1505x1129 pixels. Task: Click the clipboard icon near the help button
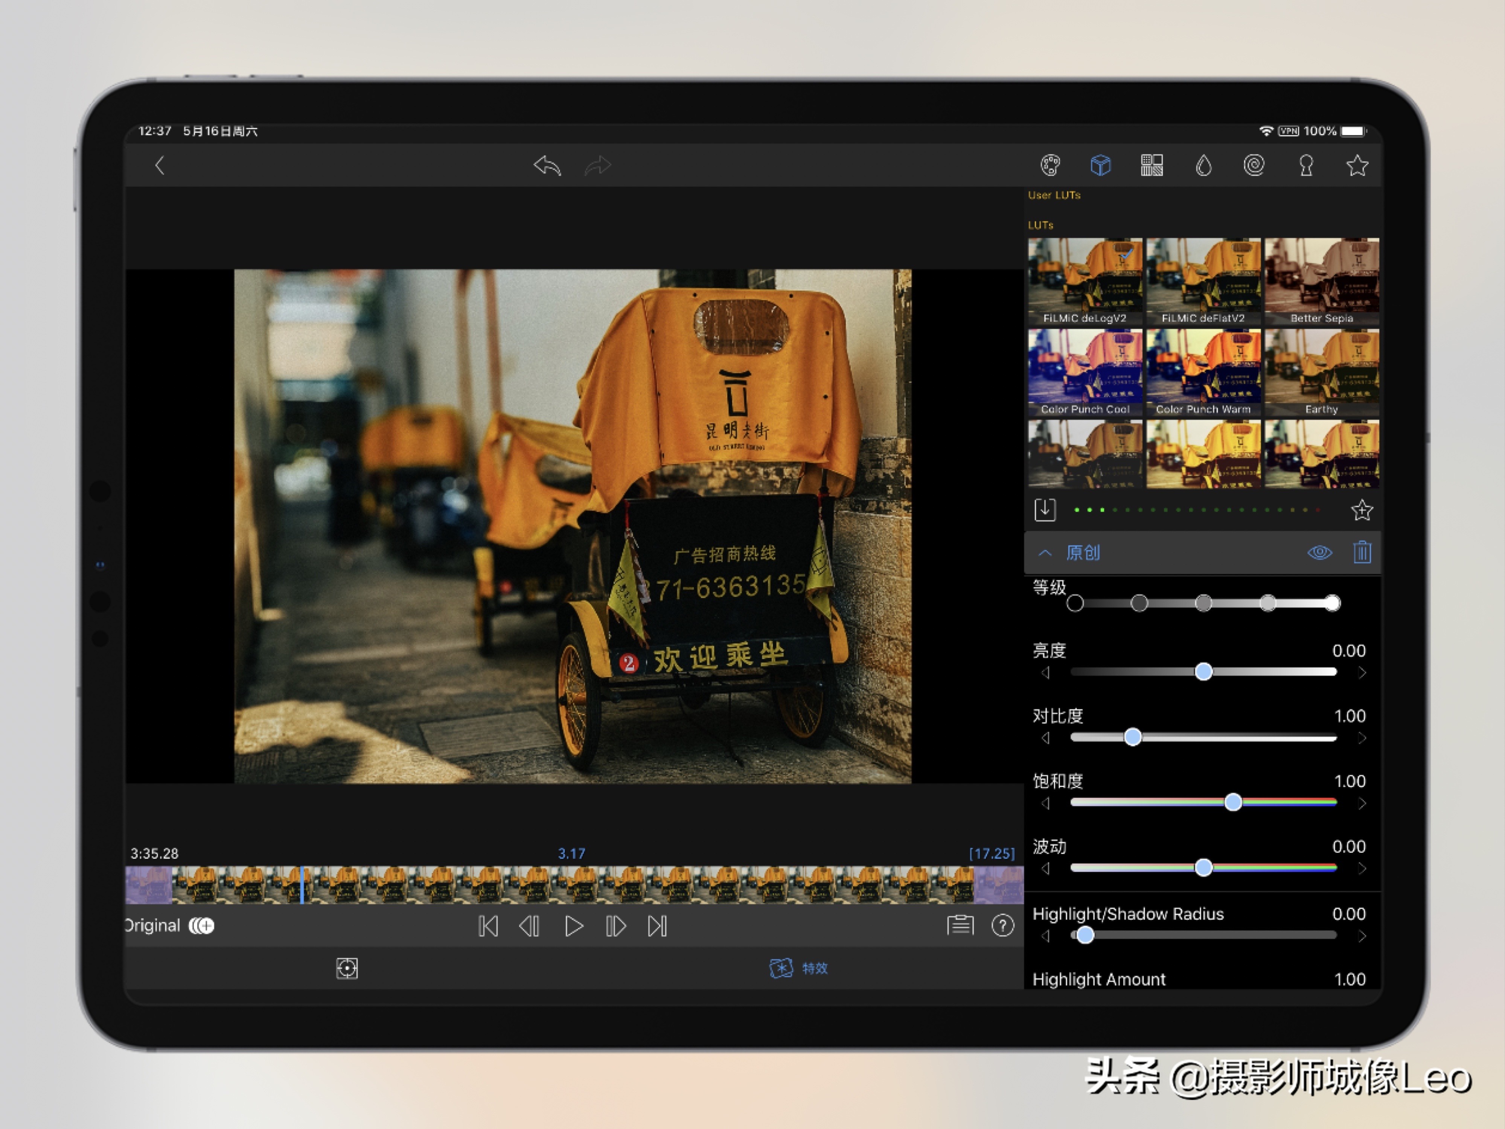960,926
